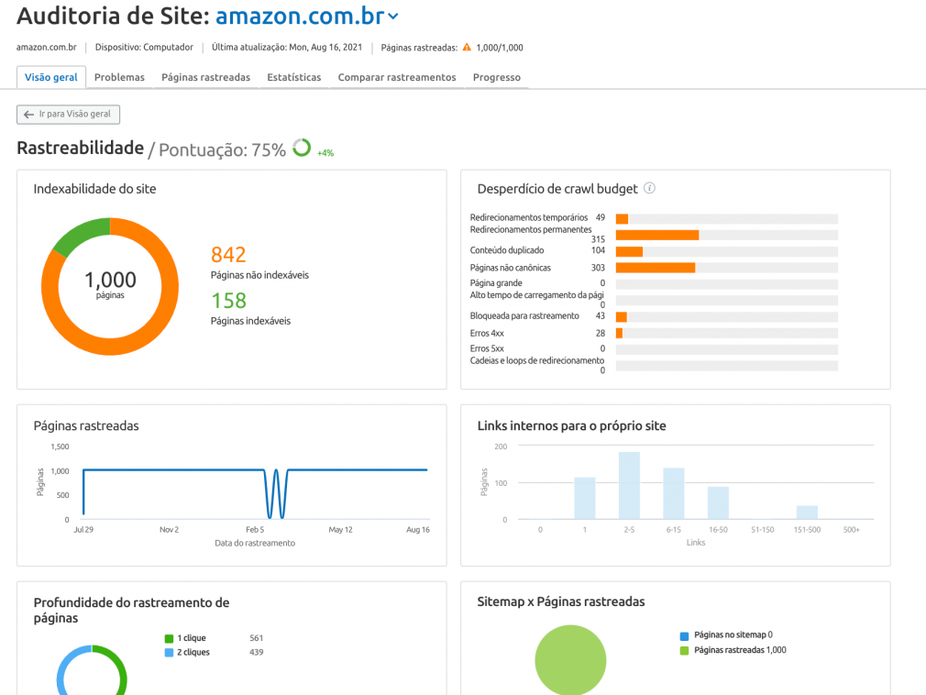This screenshot has height=695, width=926.
Task: Click the 151-500 links bar in the chart
Action: (x=807, y=513)
